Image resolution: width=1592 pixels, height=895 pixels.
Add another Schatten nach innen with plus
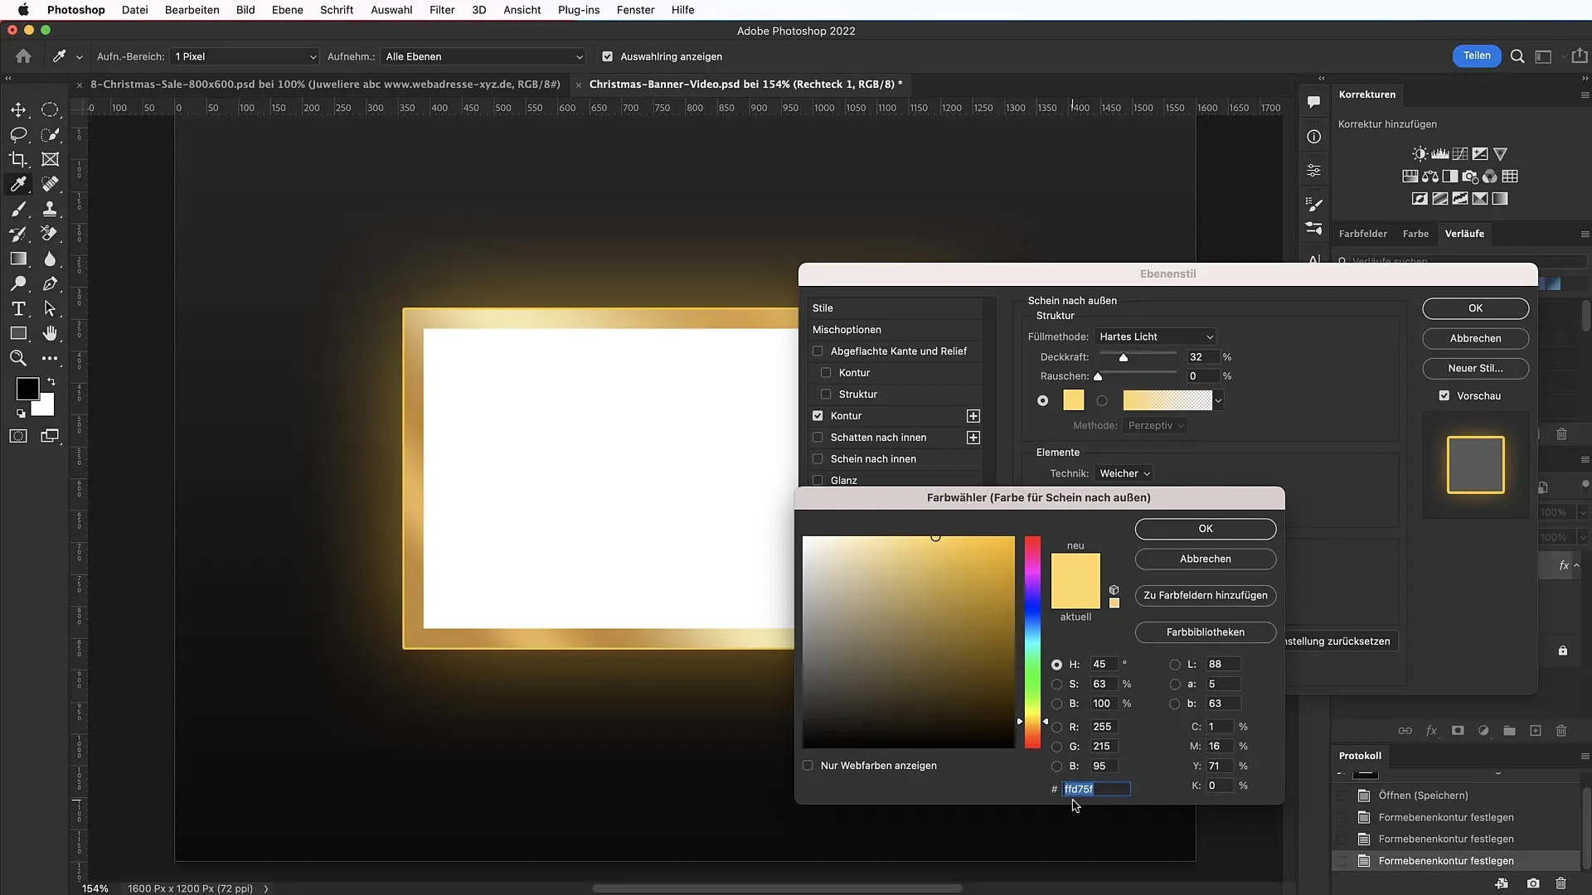pyautogui.click(x=973, y=438)
